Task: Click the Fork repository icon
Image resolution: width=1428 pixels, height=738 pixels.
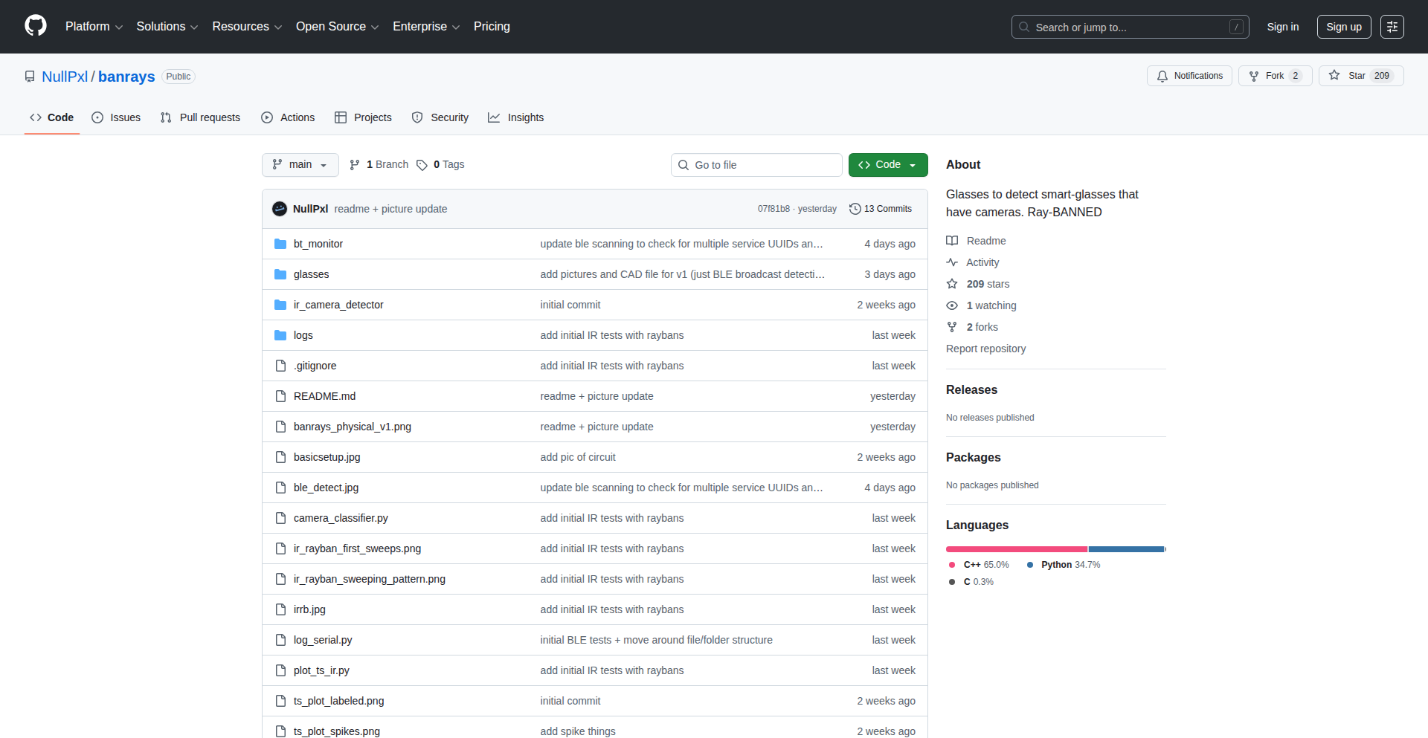Action: 1254,76
